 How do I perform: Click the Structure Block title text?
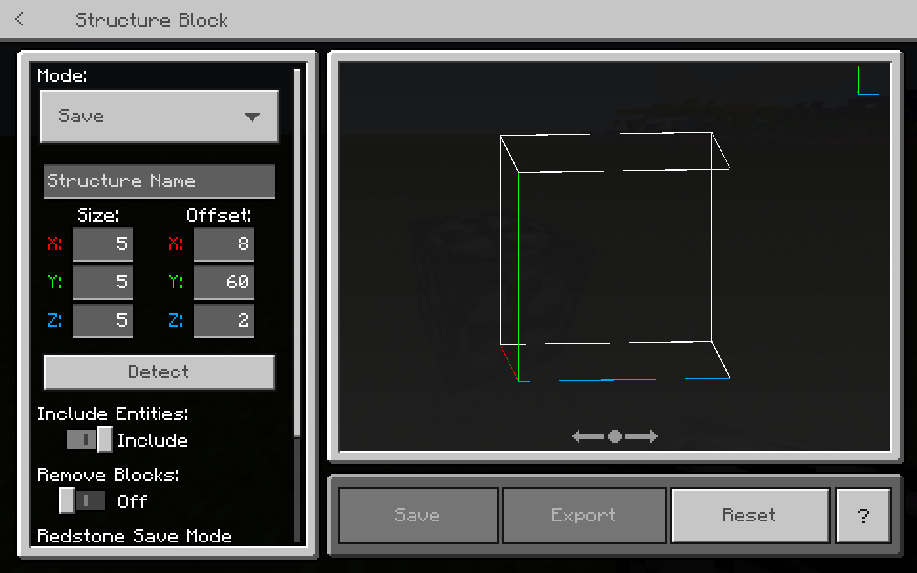(x=152, y=20)
